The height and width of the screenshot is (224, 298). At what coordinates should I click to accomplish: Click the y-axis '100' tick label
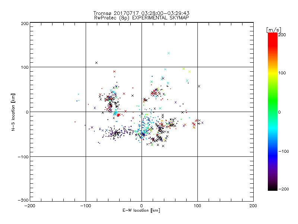(x=25, y=67)
